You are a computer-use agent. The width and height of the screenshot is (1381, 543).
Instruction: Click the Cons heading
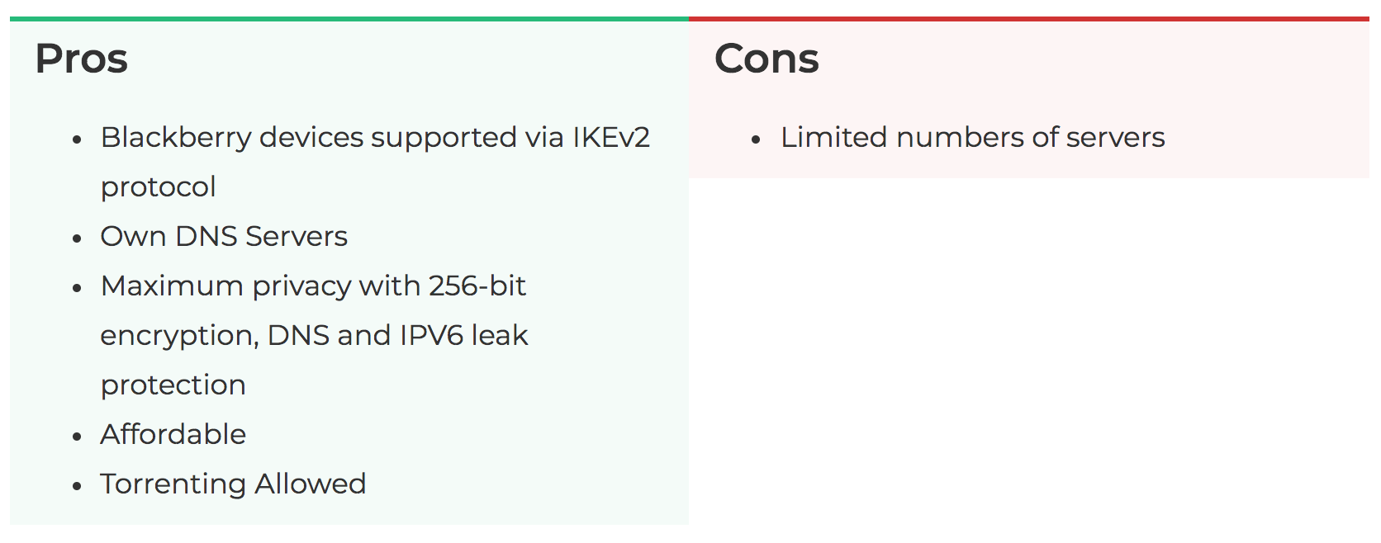(766, 59)
